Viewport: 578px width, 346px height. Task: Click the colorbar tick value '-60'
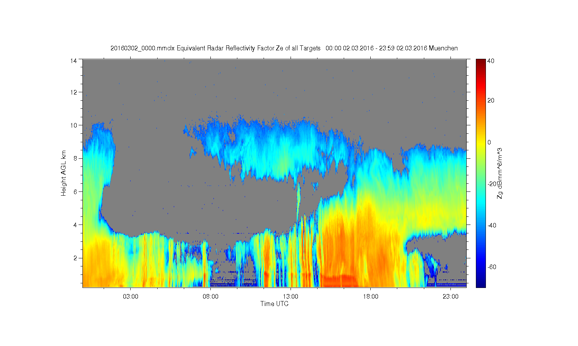pyautogui.click(x=492, y=267)
